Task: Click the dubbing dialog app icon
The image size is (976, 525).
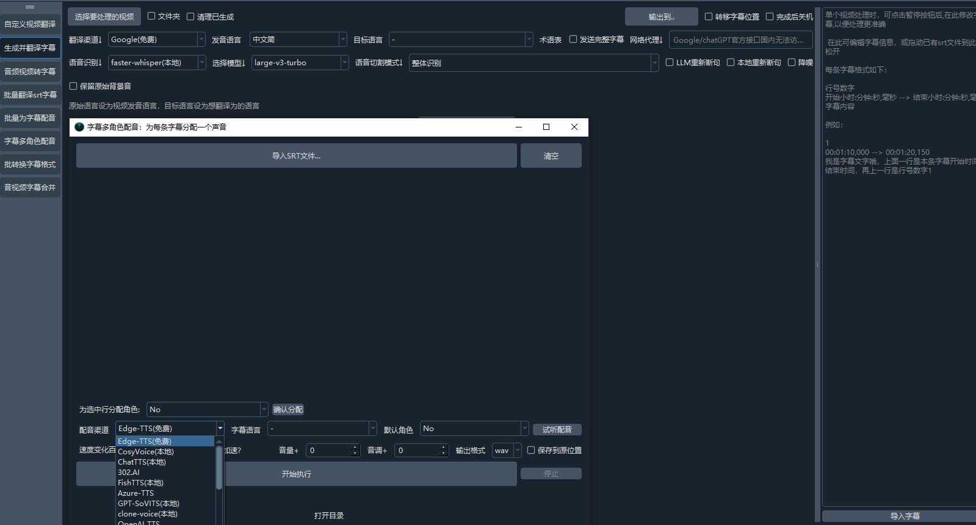Action: [79, 127]
